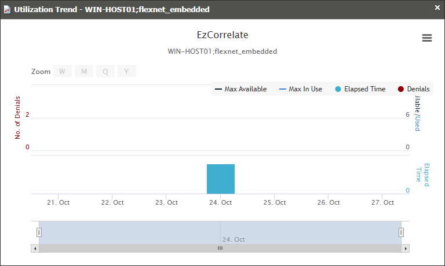Click the EzCorrelate chart title
The image size is (445, 266).
[222, 35]
